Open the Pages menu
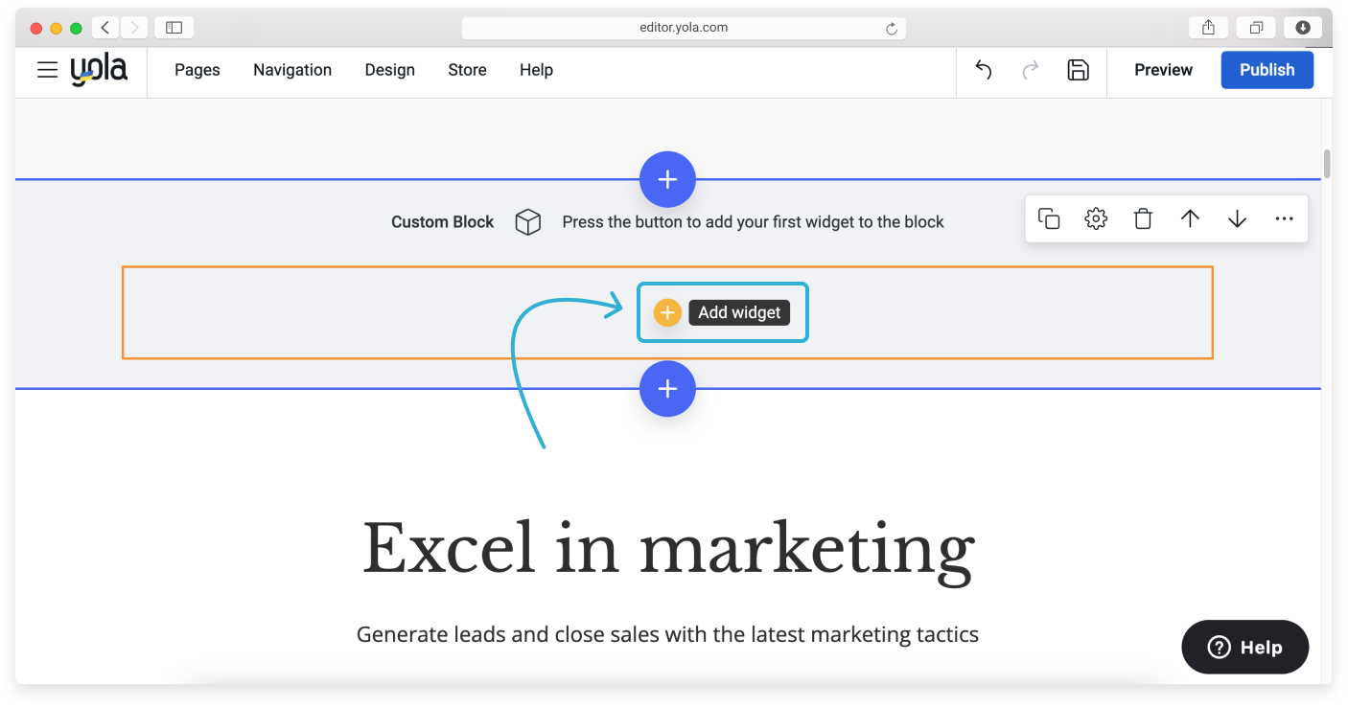1348x707 pixels. (197, 70)
